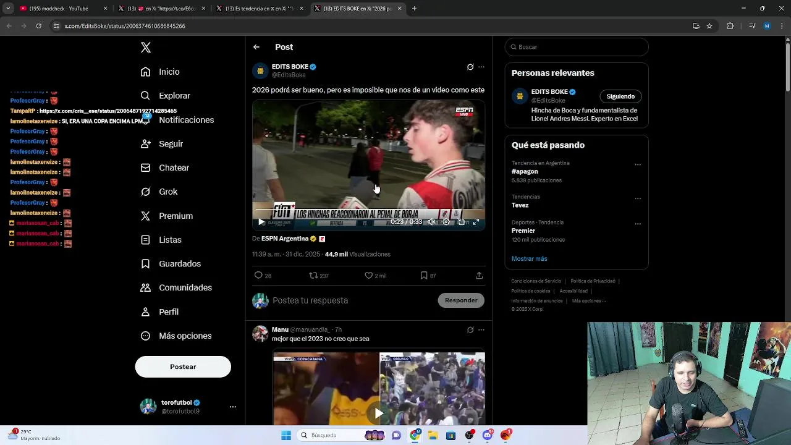Click the Perfil person icon
Screen dimensions: 791x445
tap(145, 311)
